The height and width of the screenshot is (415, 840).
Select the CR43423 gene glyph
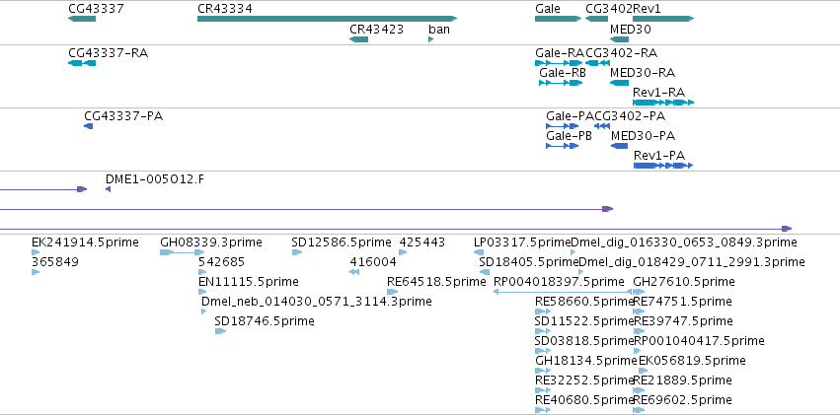358,39
